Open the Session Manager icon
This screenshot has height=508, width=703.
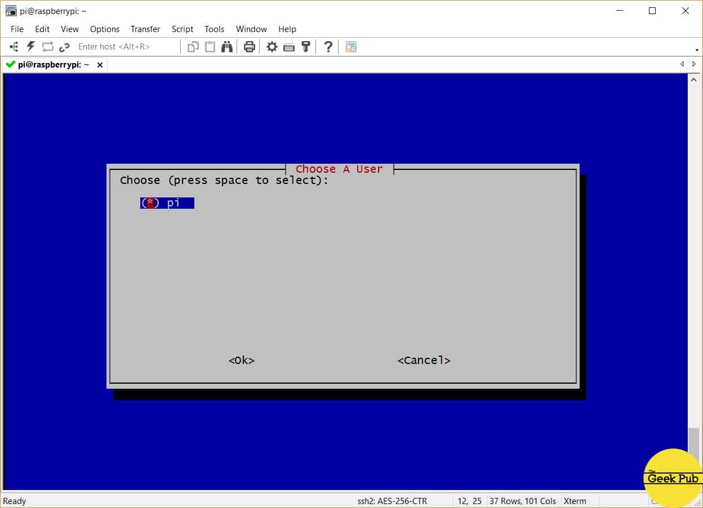[x=14, y=47]
